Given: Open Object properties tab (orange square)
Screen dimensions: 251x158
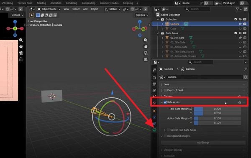Looking at the screenshot, I should pos(154,111).
